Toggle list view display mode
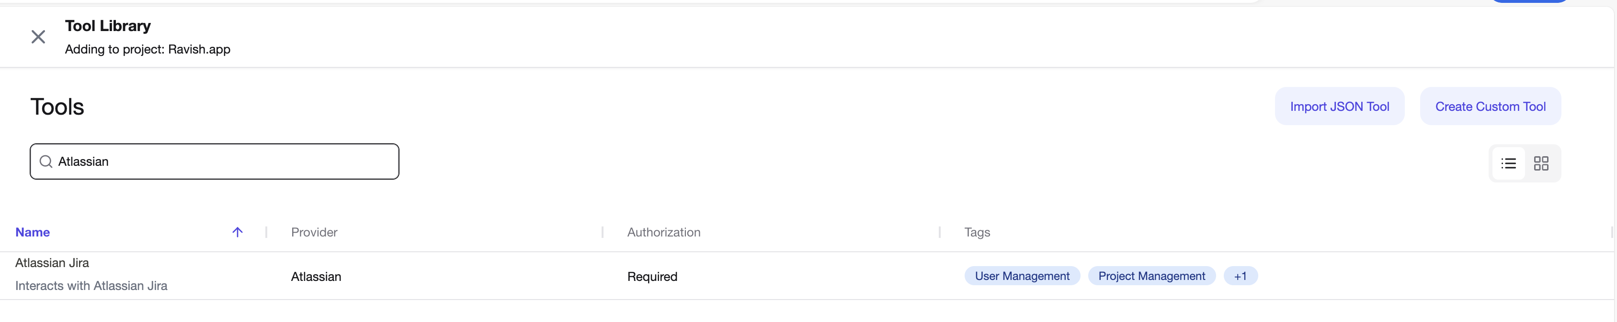Image resolution: width=1617 pixels, height=322 pixels. click(x=1508, y=163)
